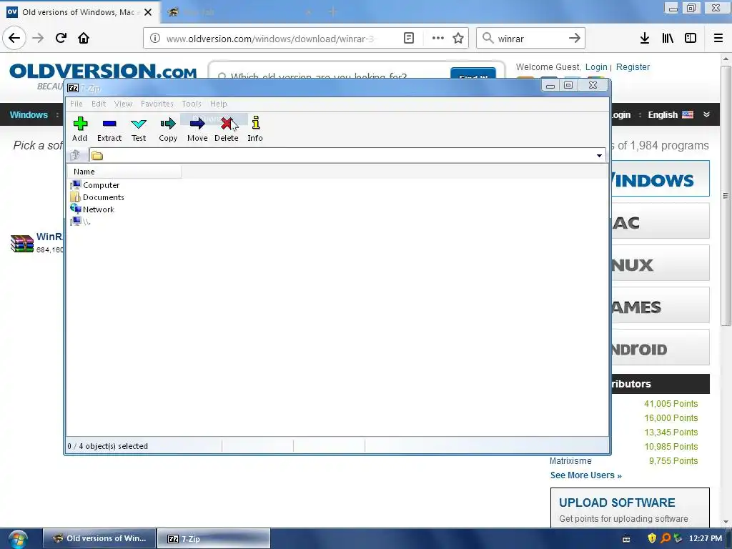732x549 pixels.
Task: Select the Old versions of Windows browser tab
Action: pos(79,12)
